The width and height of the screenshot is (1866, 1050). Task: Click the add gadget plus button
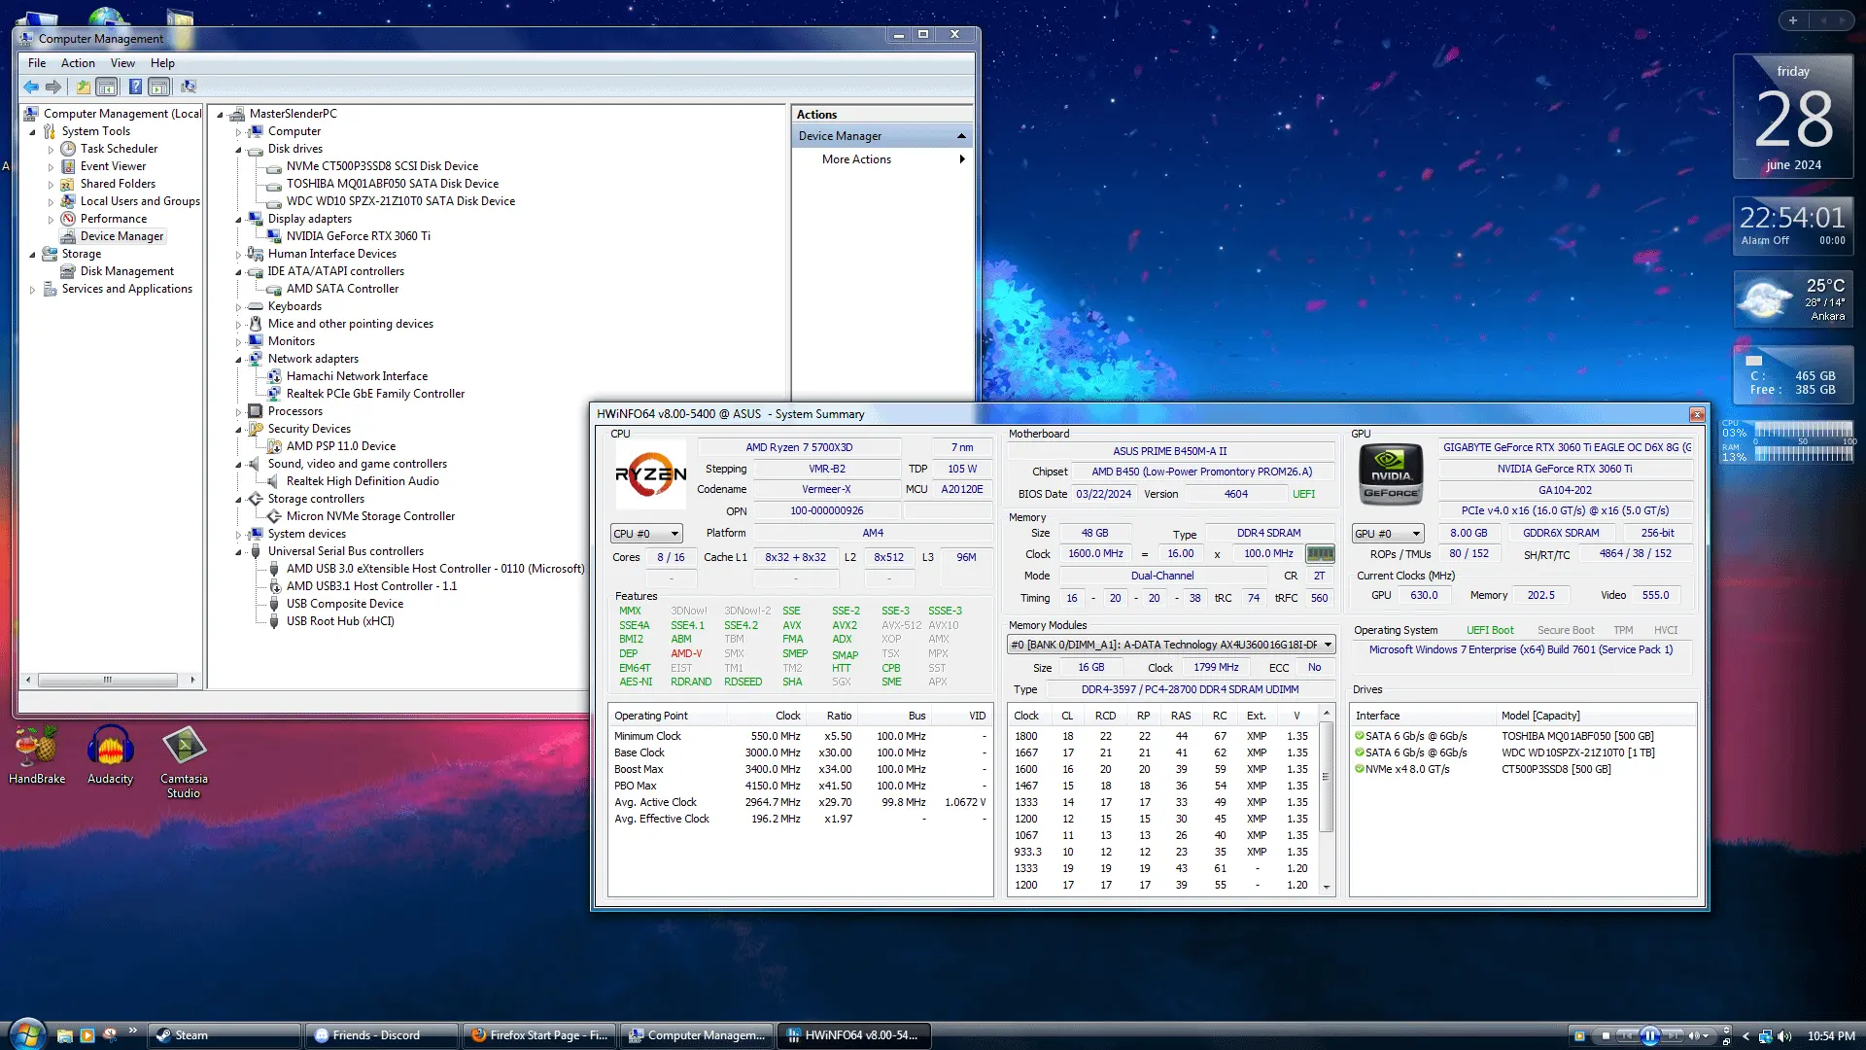coord(1793,20)
